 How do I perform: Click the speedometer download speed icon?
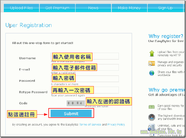(151, 117)
